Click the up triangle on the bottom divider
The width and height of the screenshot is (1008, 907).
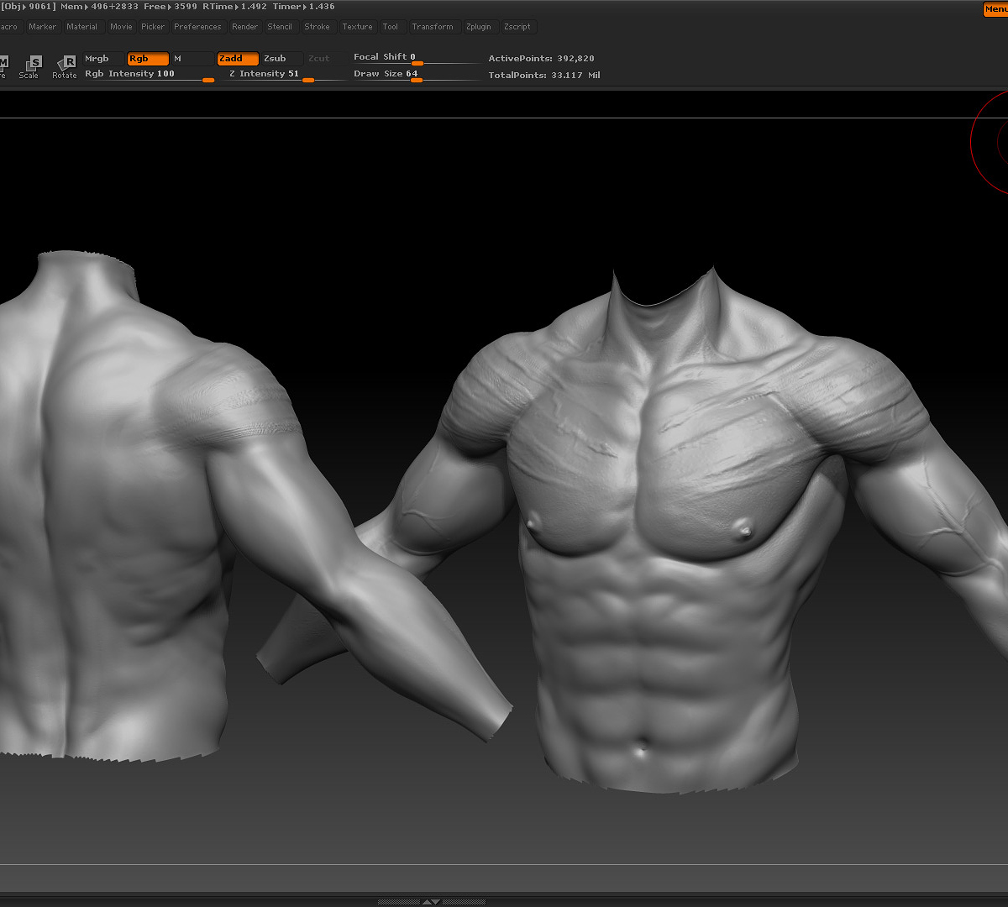pyautogui.click(x=426, y=902)
